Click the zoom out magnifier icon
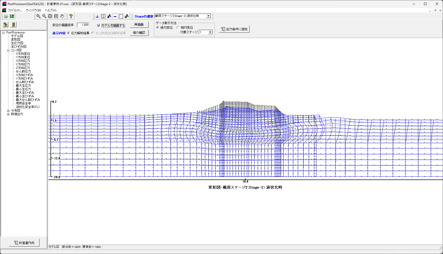Screen dimensions: 443x254 pos(44,16)
